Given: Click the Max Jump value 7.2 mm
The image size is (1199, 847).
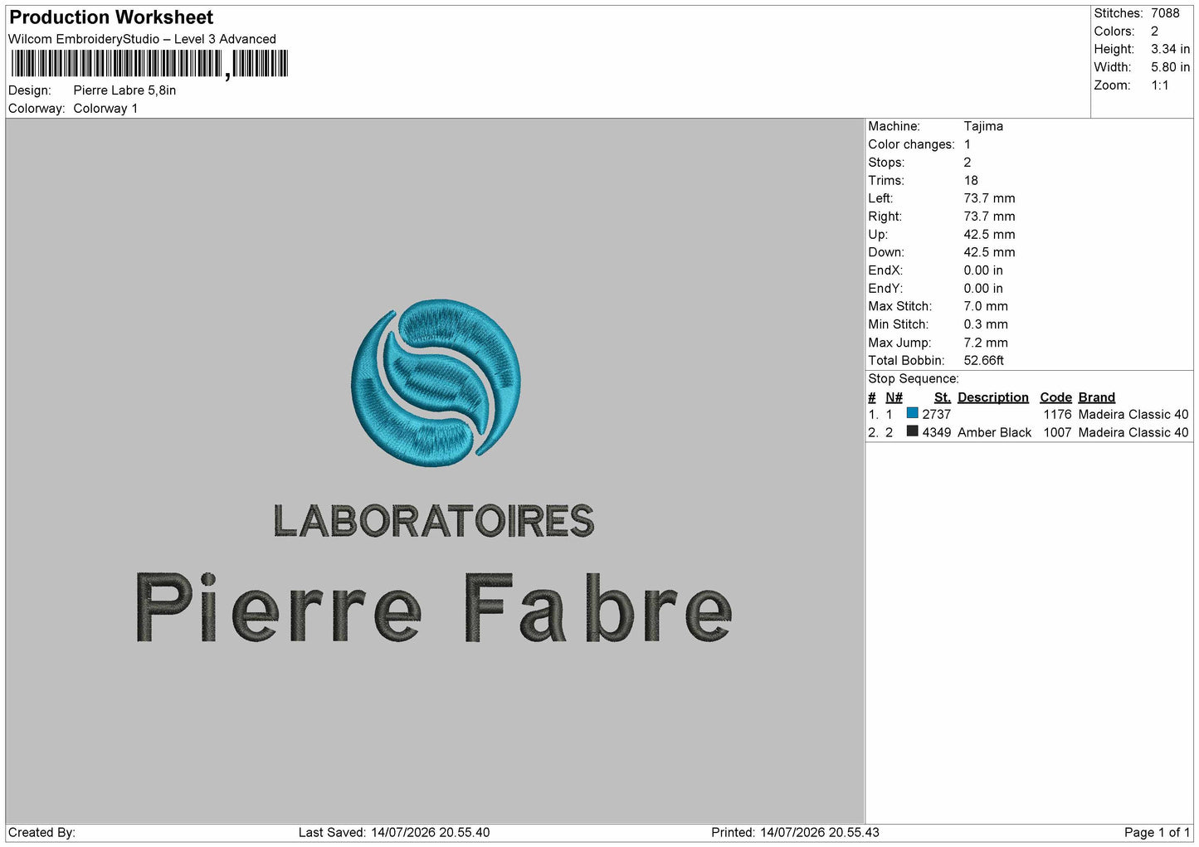Looking at the screenshot, I should (986, 343).
